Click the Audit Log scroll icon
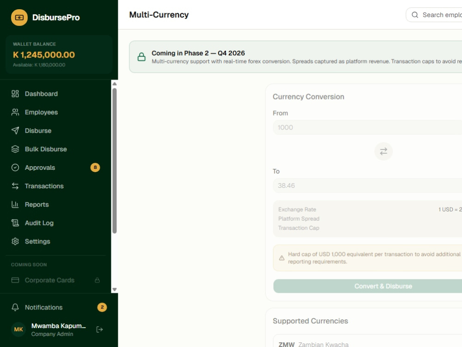 [x=15, y=223]
